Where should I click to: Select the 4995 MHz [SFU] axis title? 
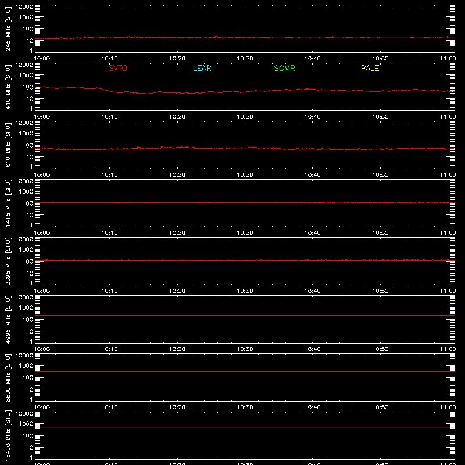[8, 319]
